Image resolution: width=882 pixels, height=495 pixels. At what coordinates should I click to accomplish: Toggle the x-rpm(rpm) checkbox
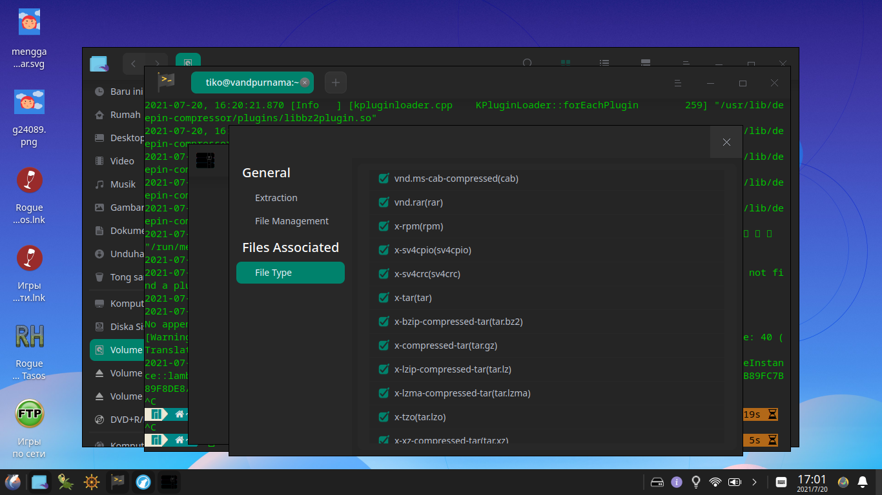point(384,226)
